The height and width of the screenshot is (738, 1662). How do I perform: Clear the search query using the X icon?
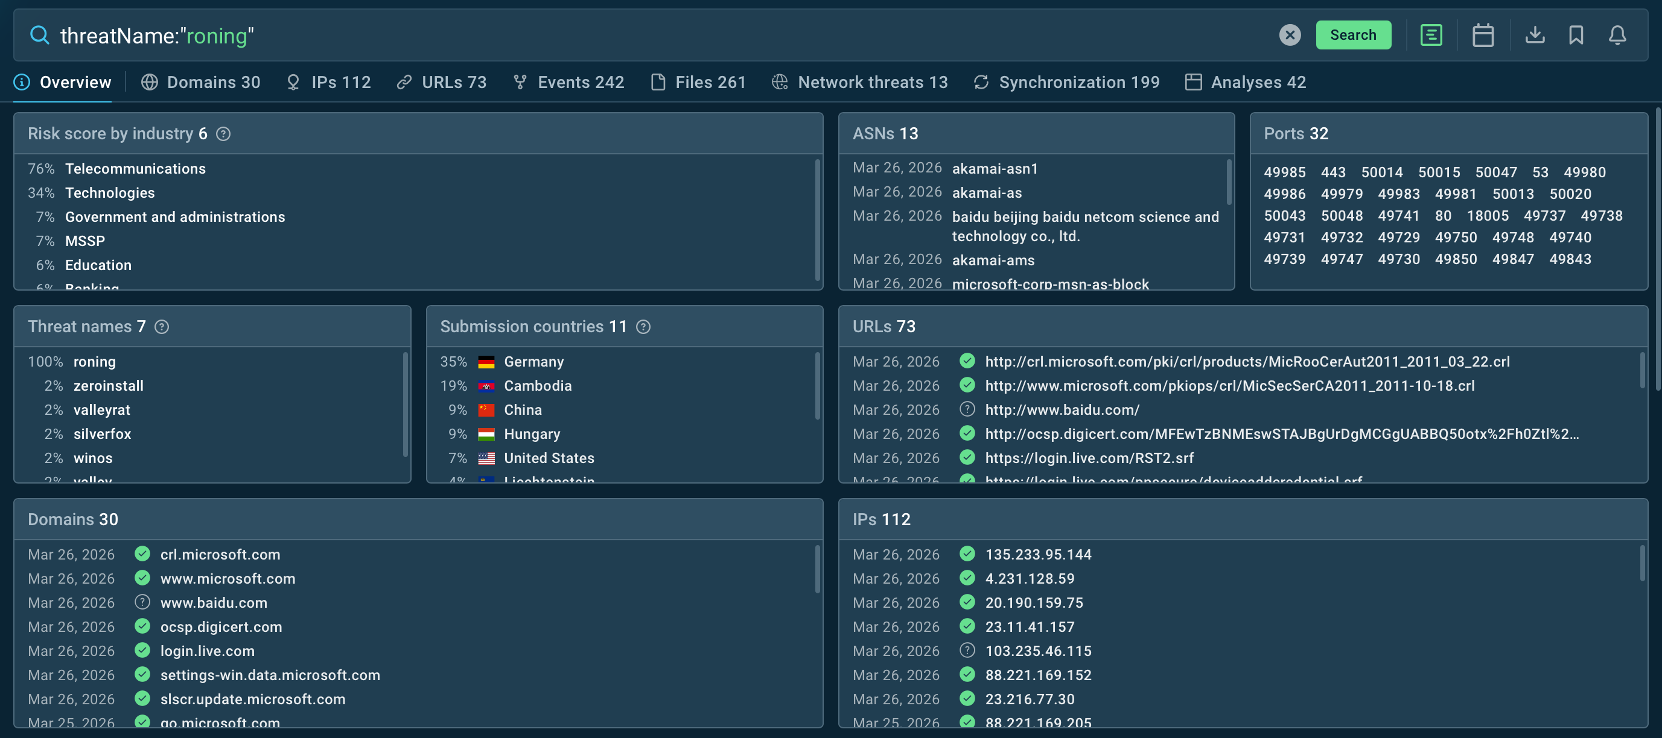click(1289, 36)
